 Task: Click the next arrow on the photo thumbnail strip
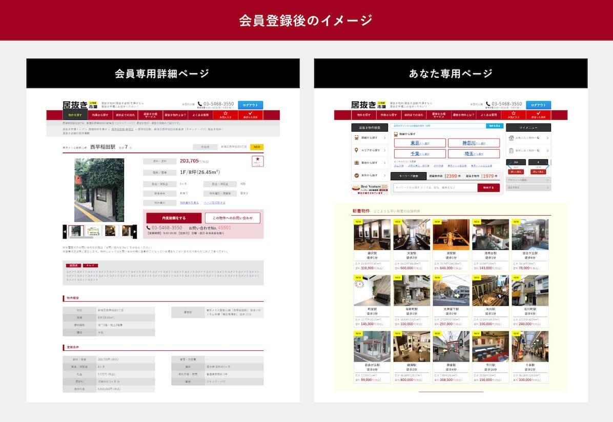[134, 231]
